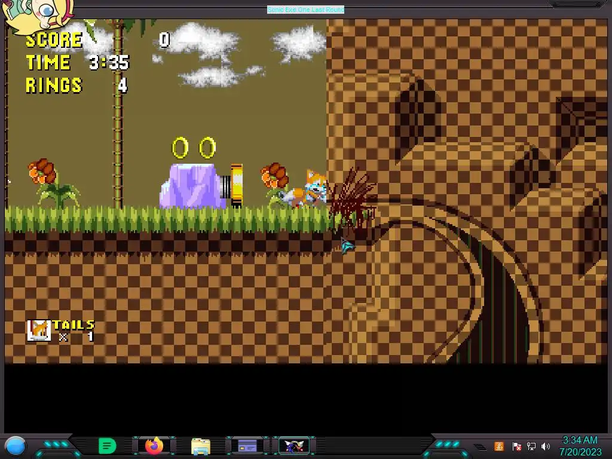Open File Explorer from the taskbar
Screen dimensions: 612x459
point(201,446)
